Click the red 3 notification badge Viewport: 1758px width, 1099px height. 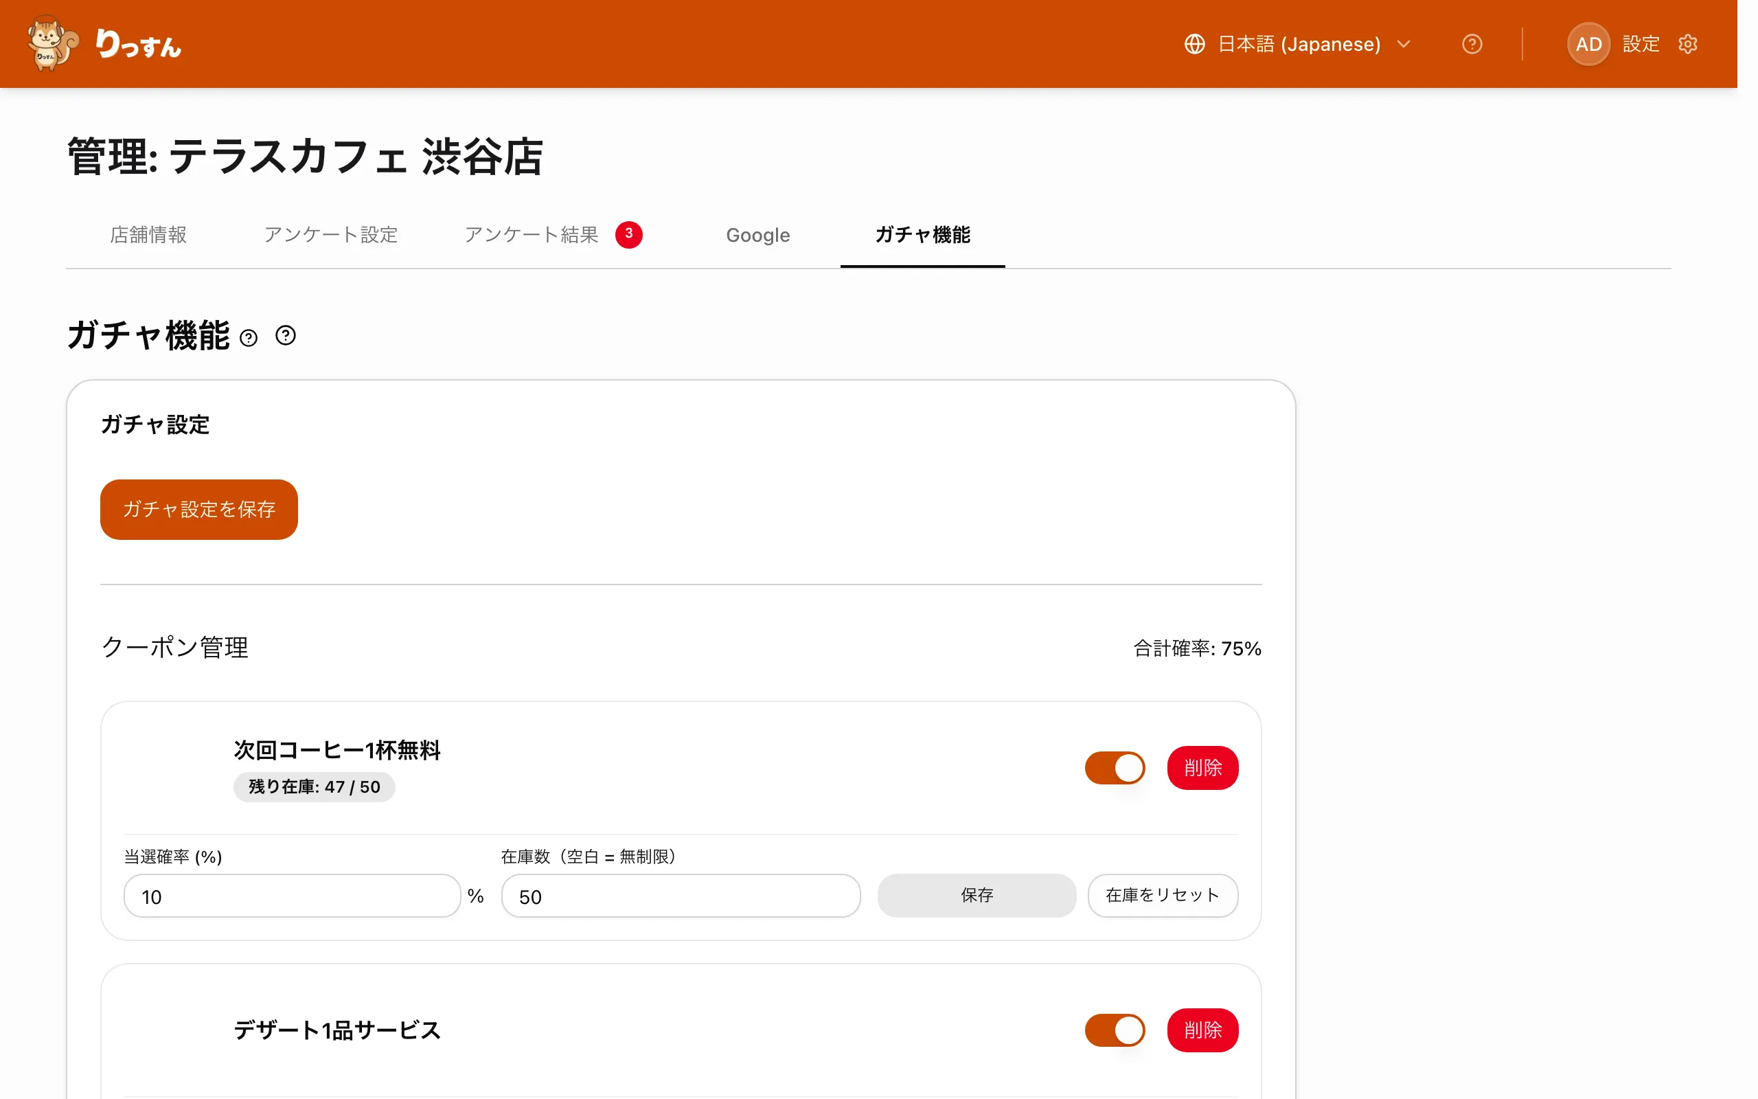628,234
